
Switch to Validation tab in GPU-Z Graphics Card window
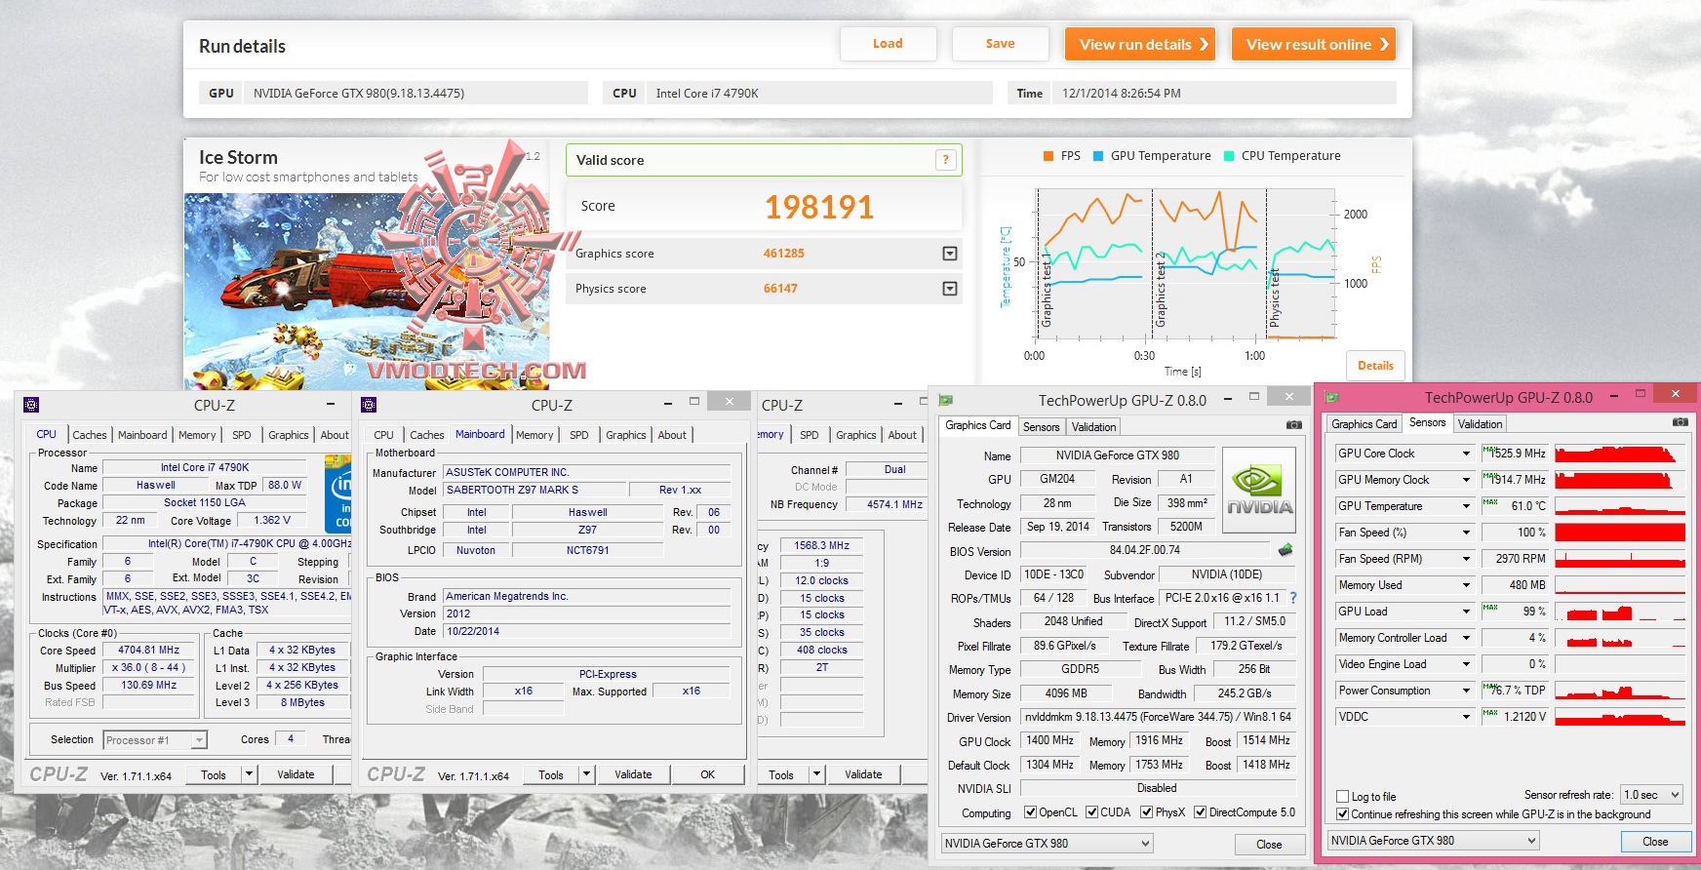1093,427
